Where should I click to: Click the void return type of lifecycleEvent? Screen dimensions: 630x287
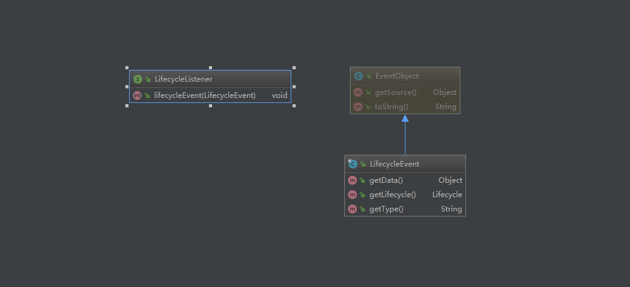click(x=279, y=95)
